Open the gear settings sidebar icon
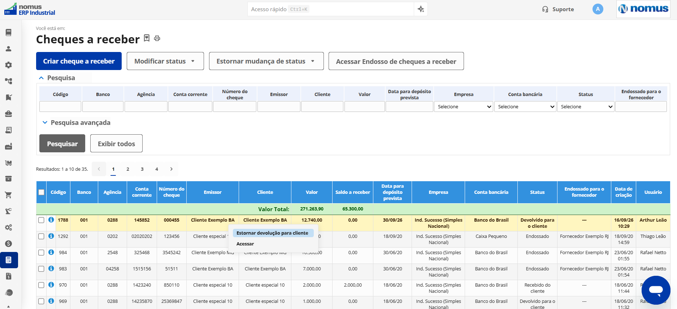 [x=9, y=65]
